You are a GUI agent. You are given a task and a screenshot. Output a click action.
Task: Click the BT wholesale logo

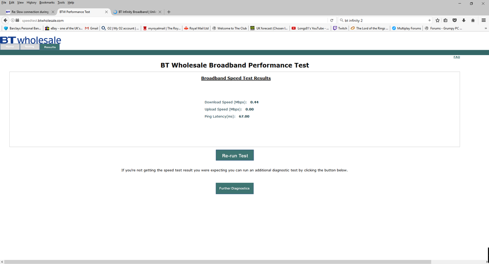30,40
